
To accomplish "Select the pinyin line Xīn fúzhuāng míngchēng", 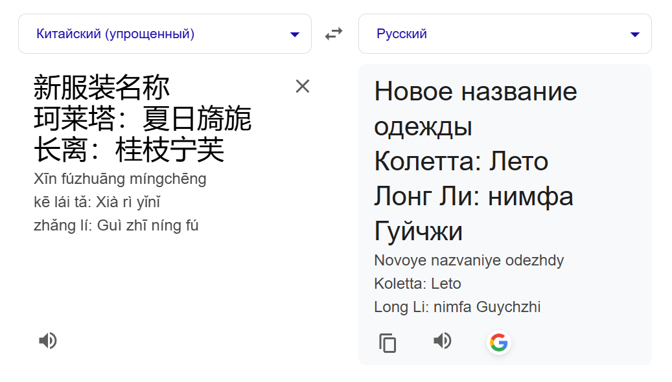I will pos(120,179).
